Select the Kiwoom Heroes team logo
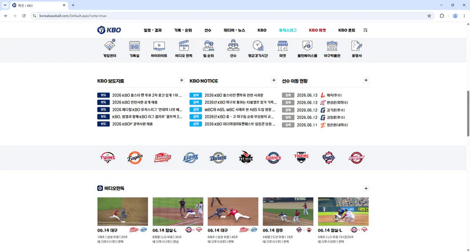The width and height of the screenshot is (470, 252). (357, 158)
